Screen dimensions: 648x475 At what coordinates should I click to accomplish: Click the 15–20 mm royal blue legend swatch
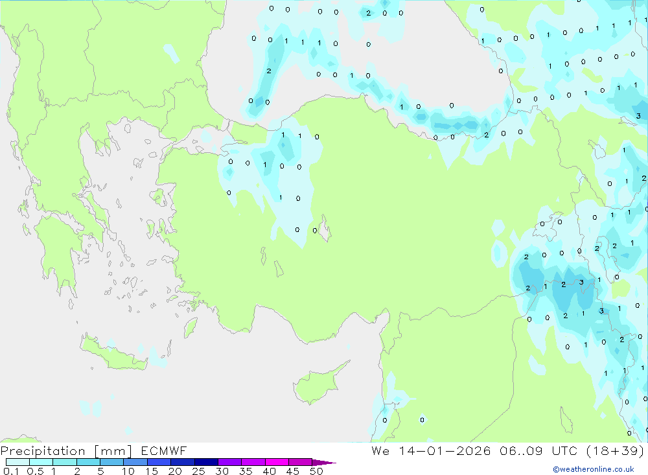159,462
